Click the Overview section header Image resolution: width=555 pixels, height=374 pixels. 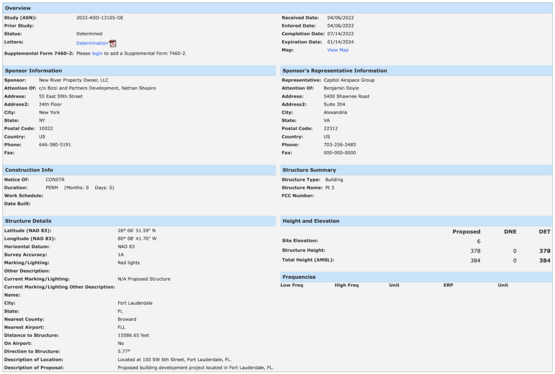pos(18,8)
